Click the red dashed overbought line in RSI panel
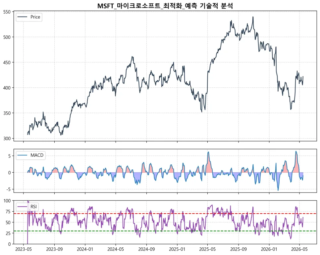Viewport: 320px width, 255px height. pos(165,214)
